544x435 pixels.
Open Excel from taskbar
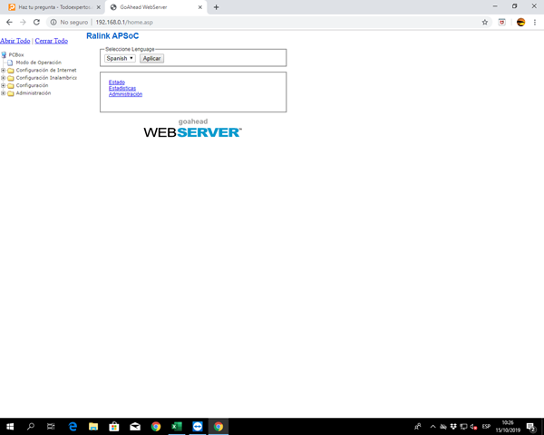[177, 427]
